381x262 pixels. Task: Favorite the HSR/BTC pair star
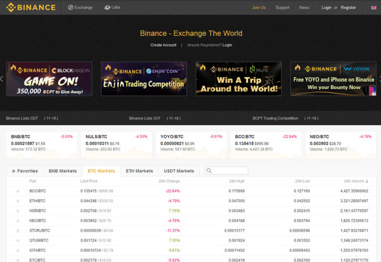click(x=18, y=211)
